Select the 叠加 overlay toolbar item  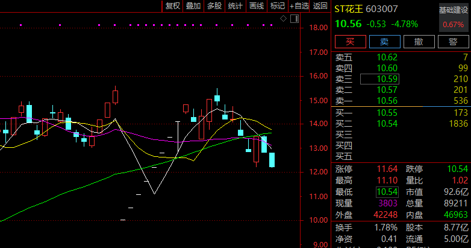[x=193, y=6]
